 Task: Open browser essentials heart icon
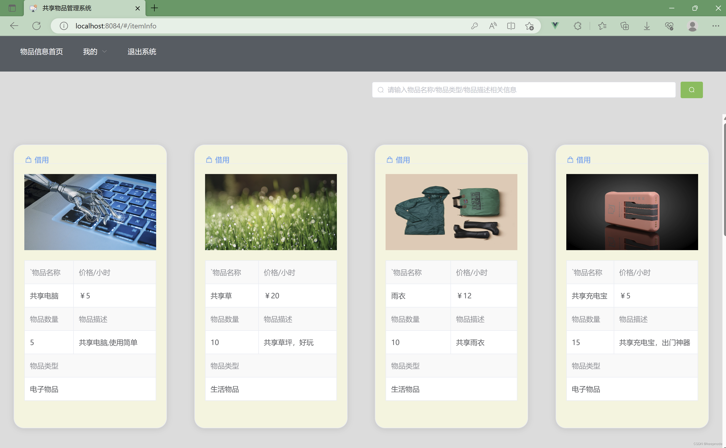tap(669, 26)
